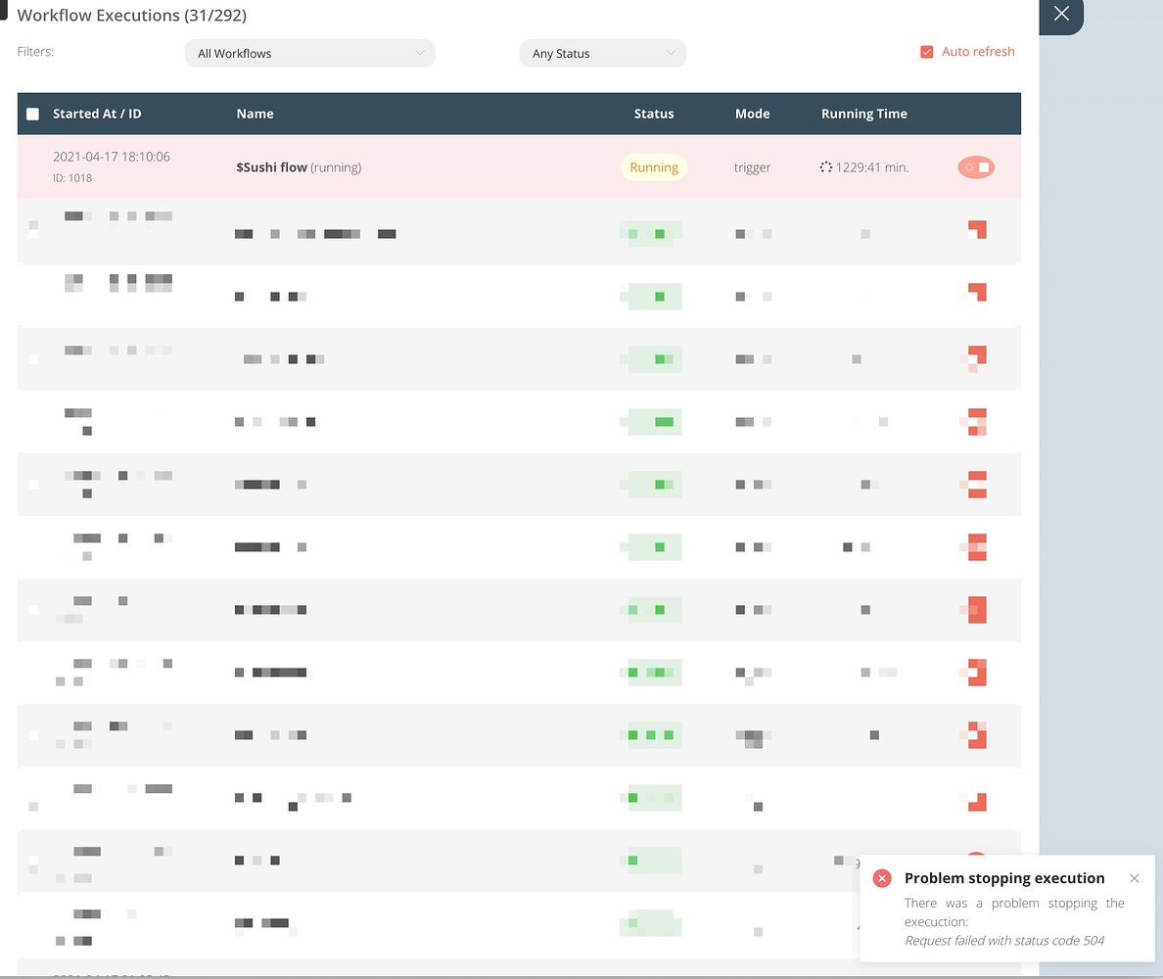Retry the execution in the second completed row

coord(975,294)
